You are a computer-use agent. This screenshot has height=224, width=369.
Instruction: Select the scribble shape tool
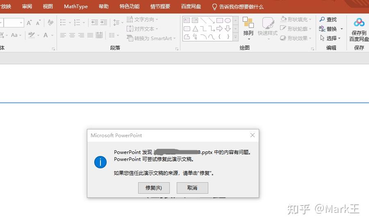point(195,37)
